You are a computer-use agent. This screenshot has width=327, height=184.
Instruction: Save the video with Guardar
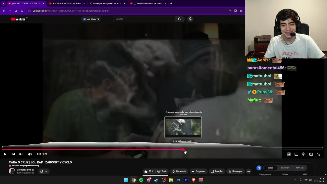(x=216, y=171)
